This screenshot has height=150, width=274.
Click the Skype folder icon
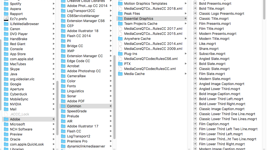pos(6,69)
